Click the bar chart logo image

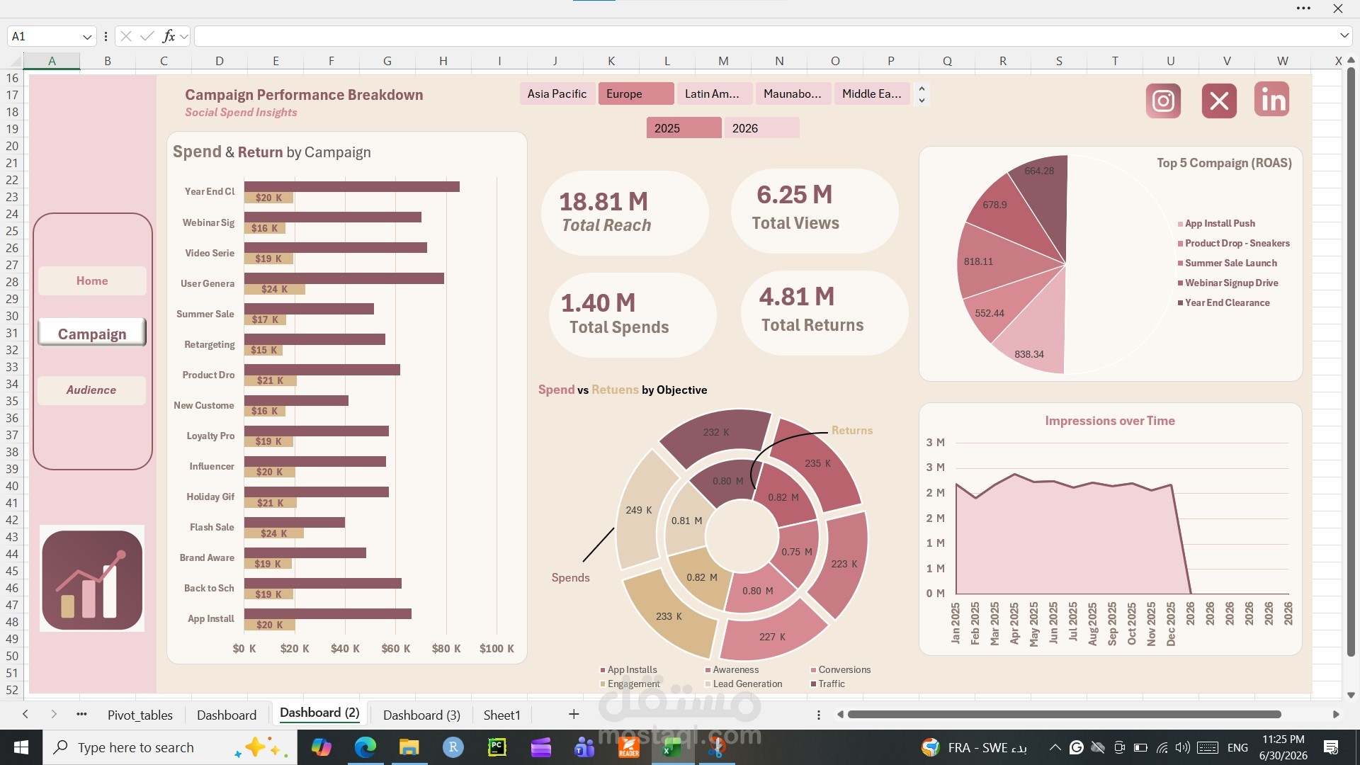(92, 579)
